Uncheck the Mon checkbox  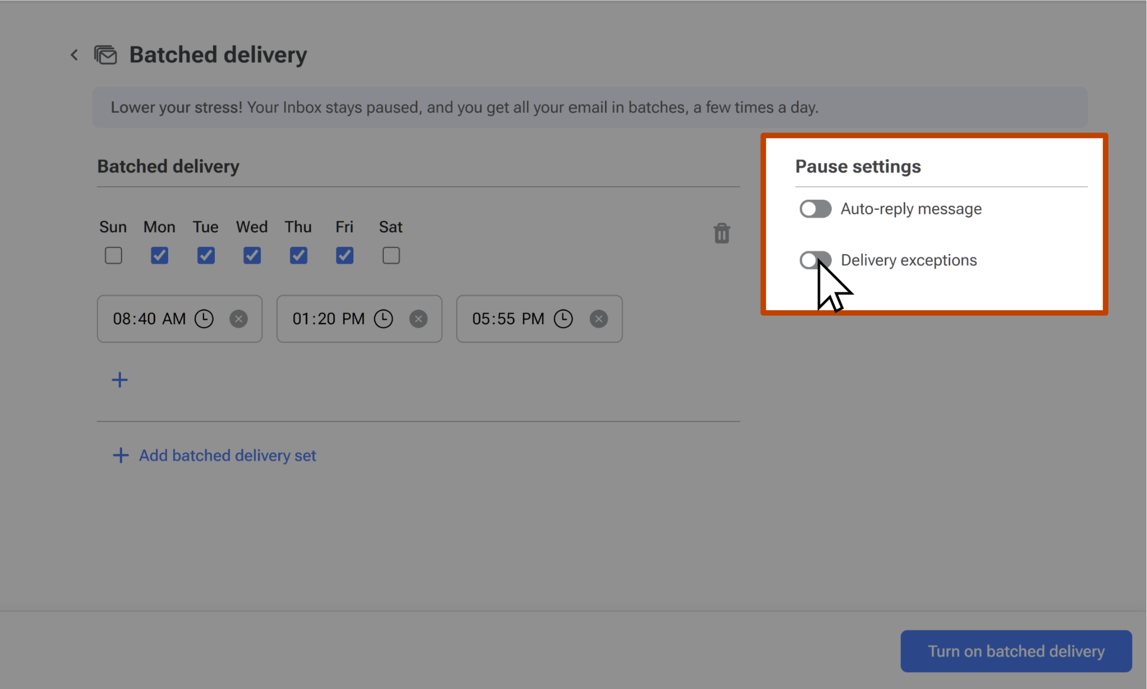(x=160, y=256)
